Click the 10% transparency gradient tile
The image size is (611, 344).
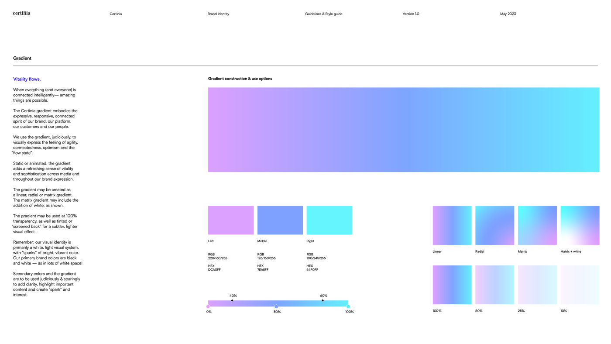tap(580, 285)
